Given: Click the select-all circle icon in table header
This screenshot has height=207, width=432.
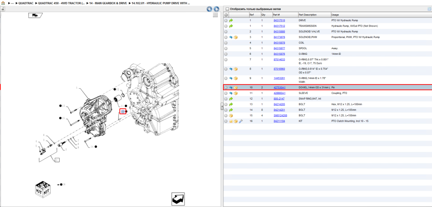Looking at the screenshot, I should [226, 15].
